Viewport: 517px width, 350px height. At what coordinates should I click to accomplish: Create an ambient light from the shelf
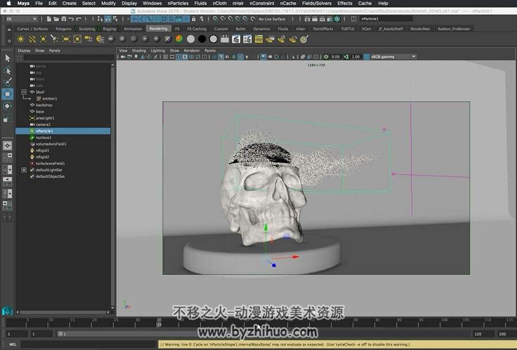tap(21, 39)
